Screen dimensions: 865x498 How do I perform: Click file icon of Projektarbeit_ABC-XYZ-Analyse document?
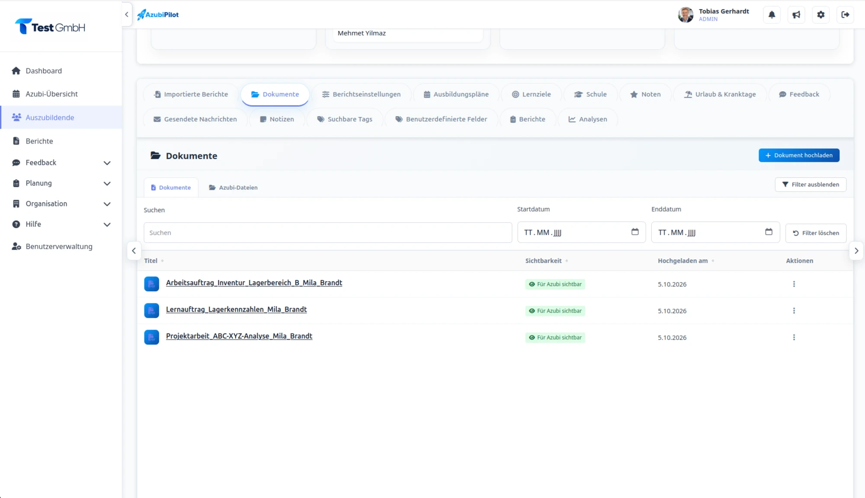151,337
